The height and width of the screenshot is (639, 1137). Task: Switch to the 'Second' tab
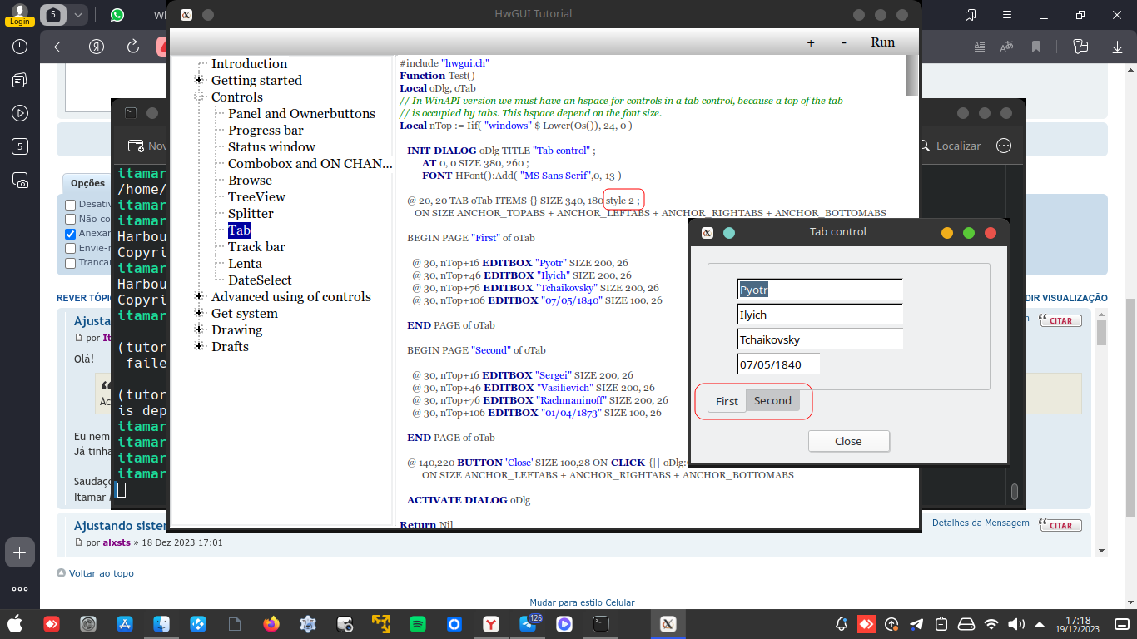(772, 401)
